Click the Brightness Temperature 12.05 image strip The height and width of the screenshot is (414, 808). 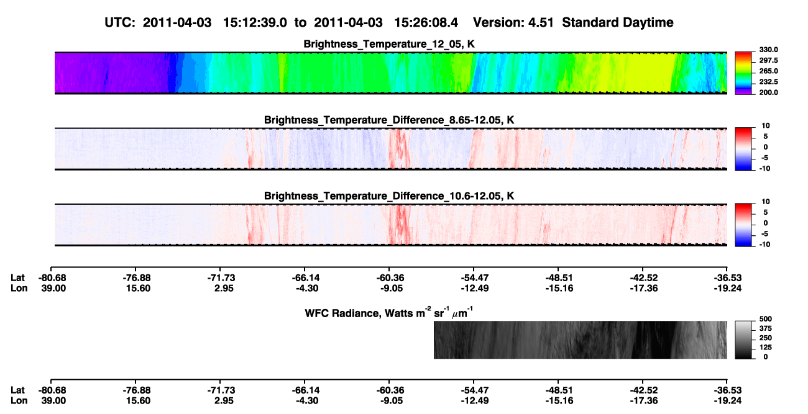pos(391,73)
